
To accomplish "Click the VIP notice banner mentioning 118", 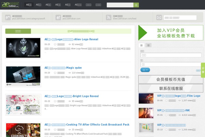I will [81, 31].
